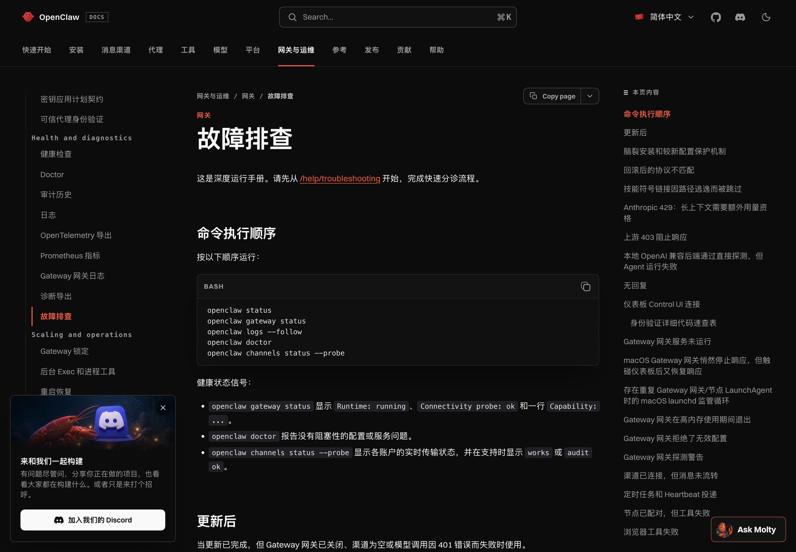The width and height of the screenshot is (796, 552).
Task: Open the 消息渠道 tab
Action: click(x=116, y=50)
